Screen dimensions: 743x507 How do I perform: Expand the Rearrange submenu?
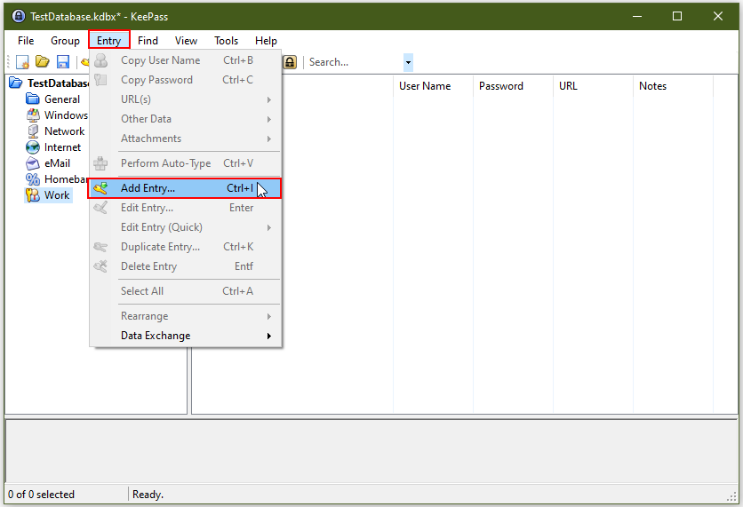coord(268,316)
